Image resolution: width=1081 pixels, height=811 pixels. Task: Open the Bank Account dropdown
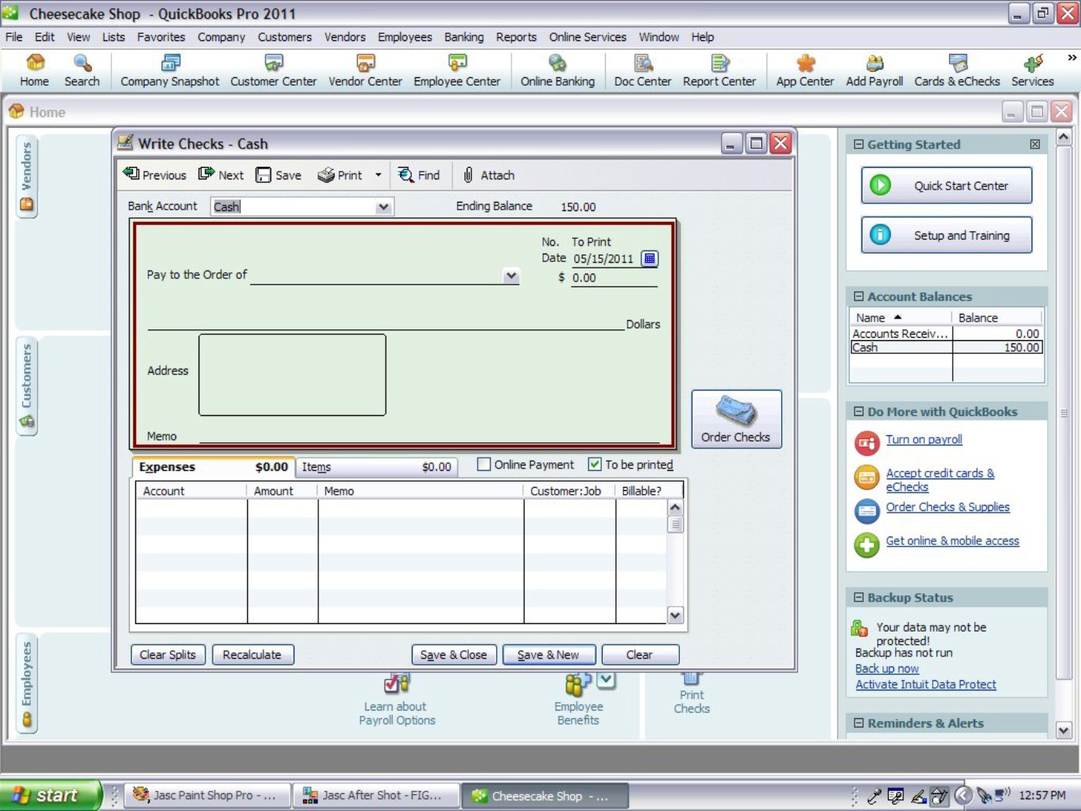coord(383,206)
